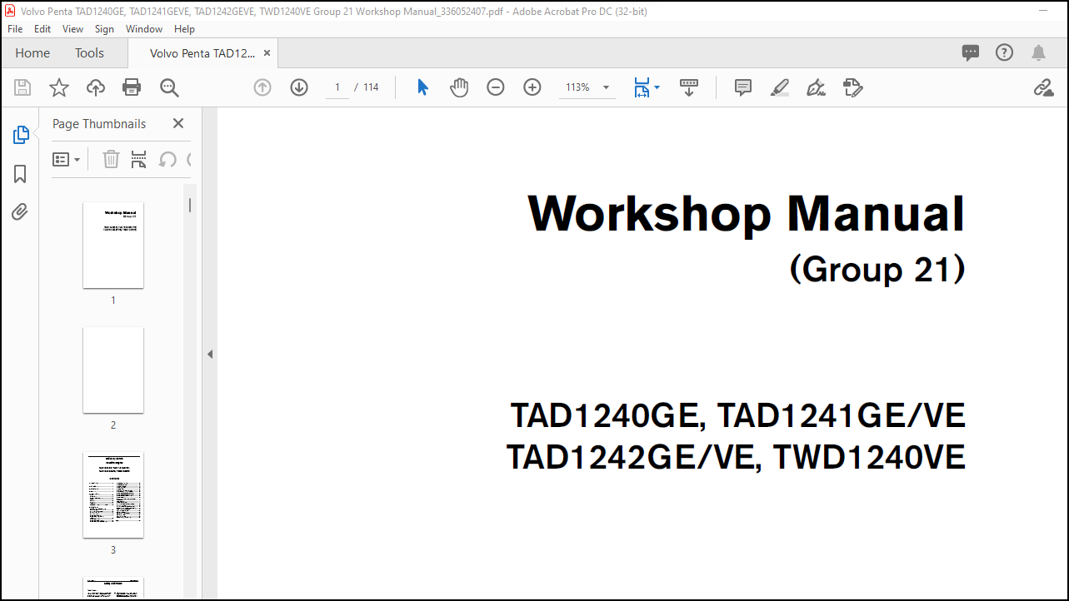Screen dimensions: 1069x601
Task: Open the Attachments paperclip icon
Action: pos(20,212)
